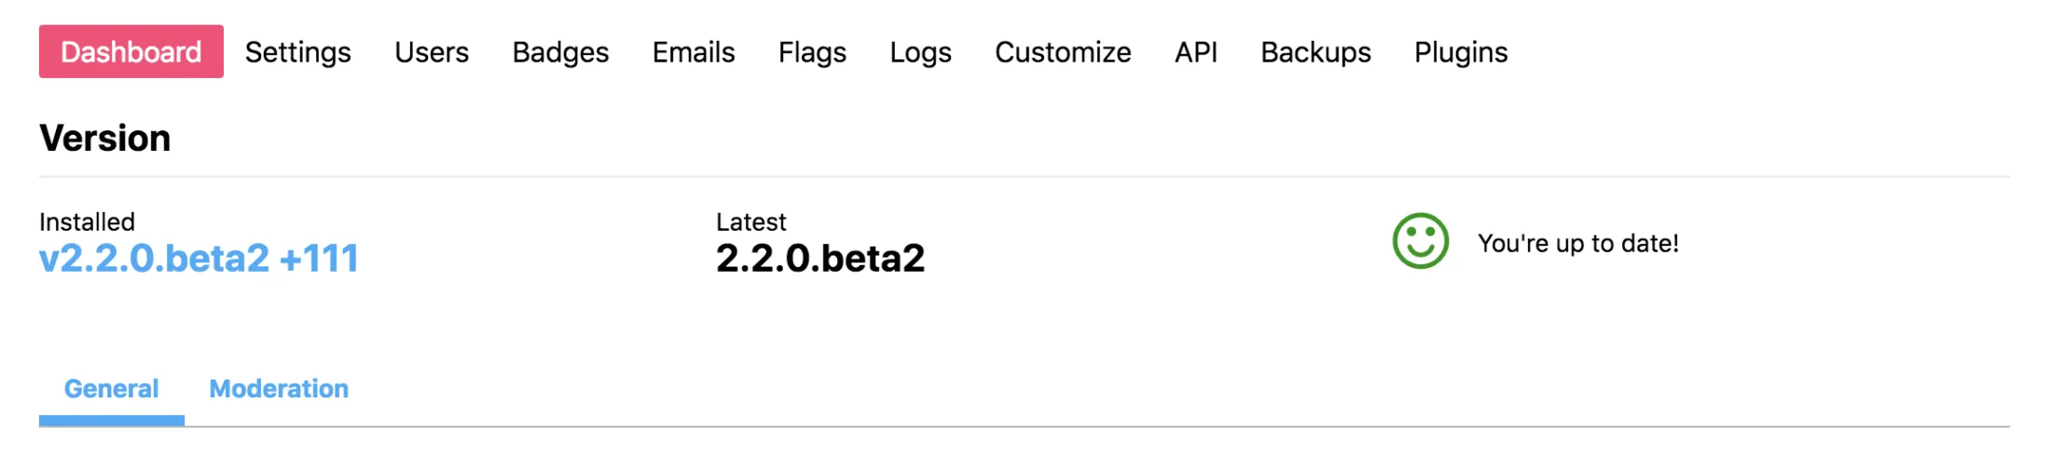Open the Dashboard admin tab

pos(131,52)
